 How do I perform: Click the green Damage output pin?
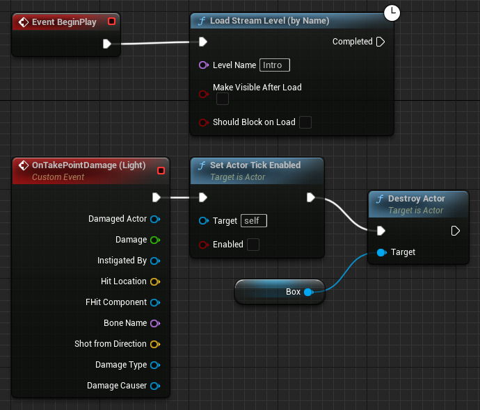click(x=155, y=240)
